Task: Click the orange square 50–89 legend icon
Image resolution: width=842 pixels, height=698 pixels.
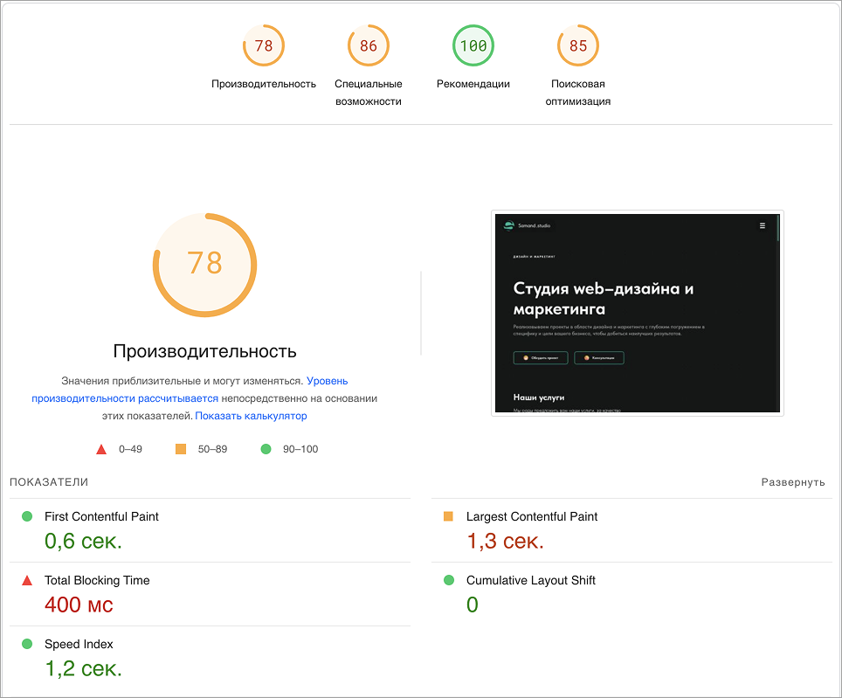Action: 181,449
